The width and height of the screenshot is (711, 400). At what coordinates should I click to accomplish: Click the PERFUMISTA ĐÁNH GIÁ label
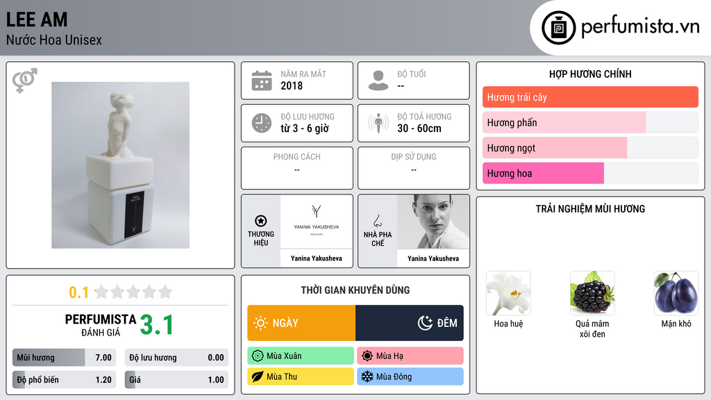pos(101,326)
